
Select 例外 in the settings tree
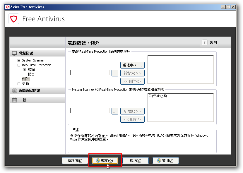(x=26, y=79)
